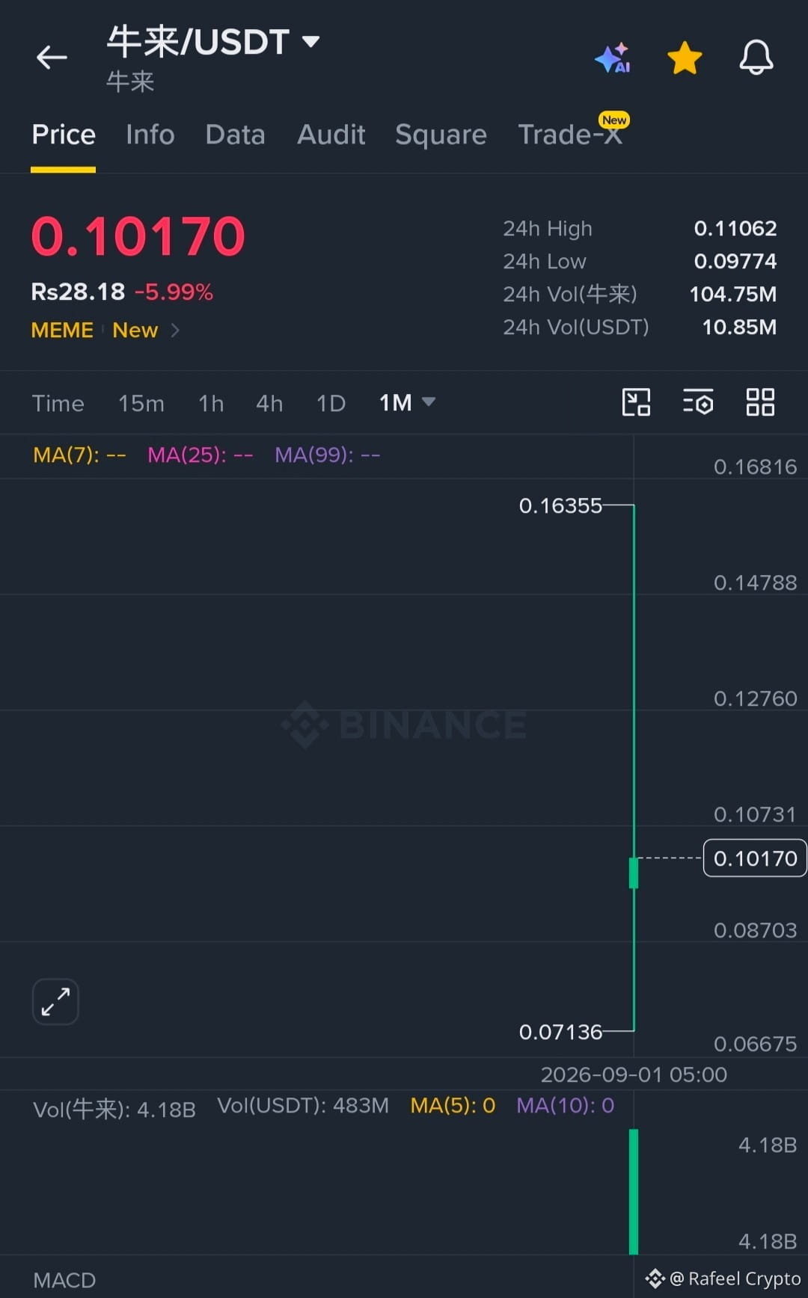Click the MEME category tag
This screenshot has width=808, height=1298.
click(x=62, y=330)
